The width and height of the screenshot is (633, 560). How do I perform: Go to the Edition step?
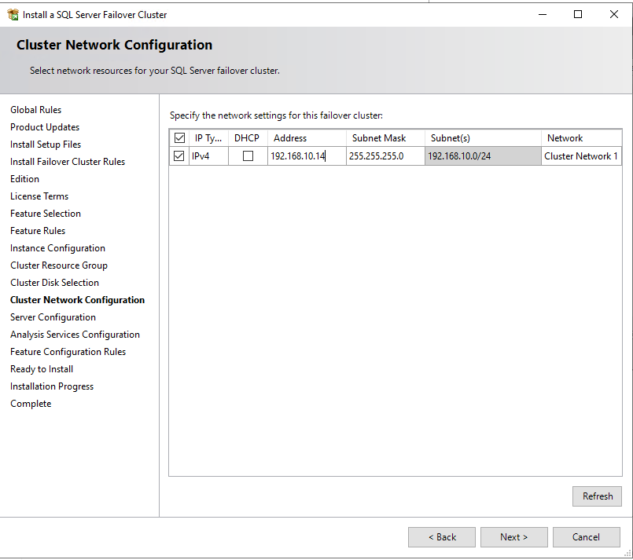[x=24, y=179]
